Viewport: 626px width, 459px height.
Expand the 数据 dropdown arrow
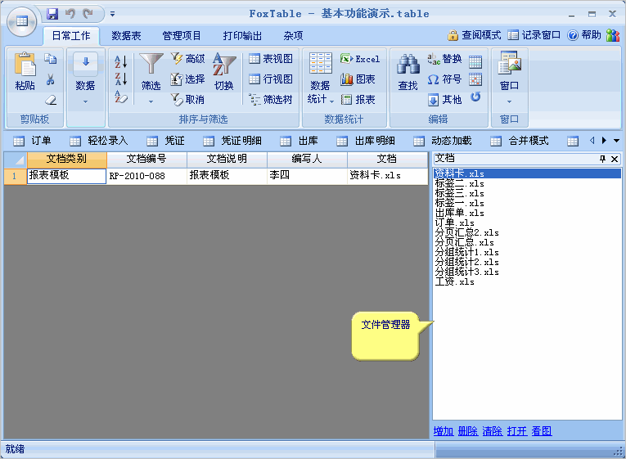pos(85,101)
